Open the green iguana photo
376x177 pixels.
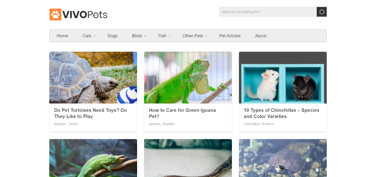[x=188, y=77]
